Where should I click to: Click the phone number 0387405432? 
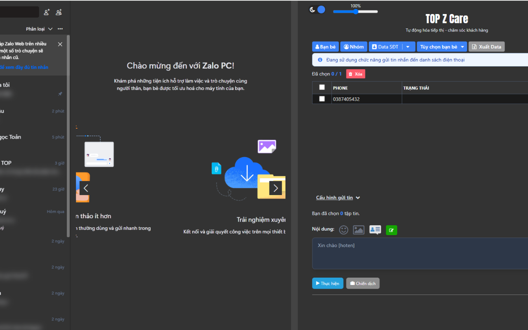[346, 99]
